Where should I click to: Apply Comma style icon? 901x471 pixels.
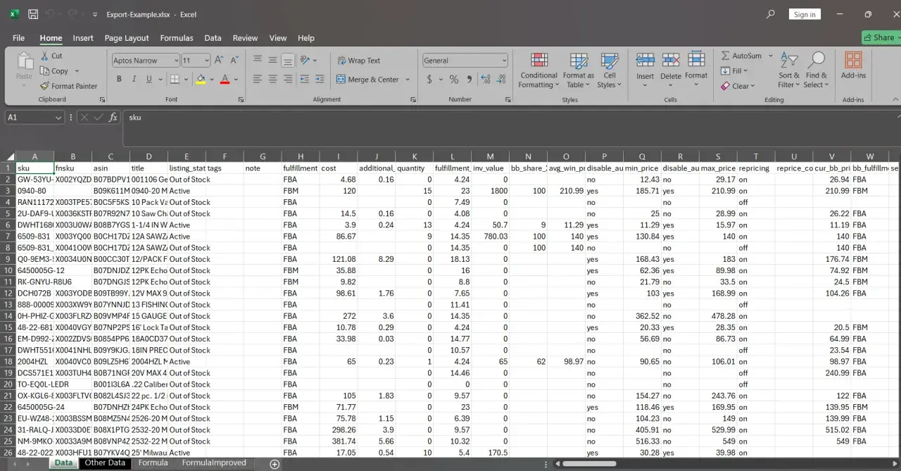[x=468, y=80]
